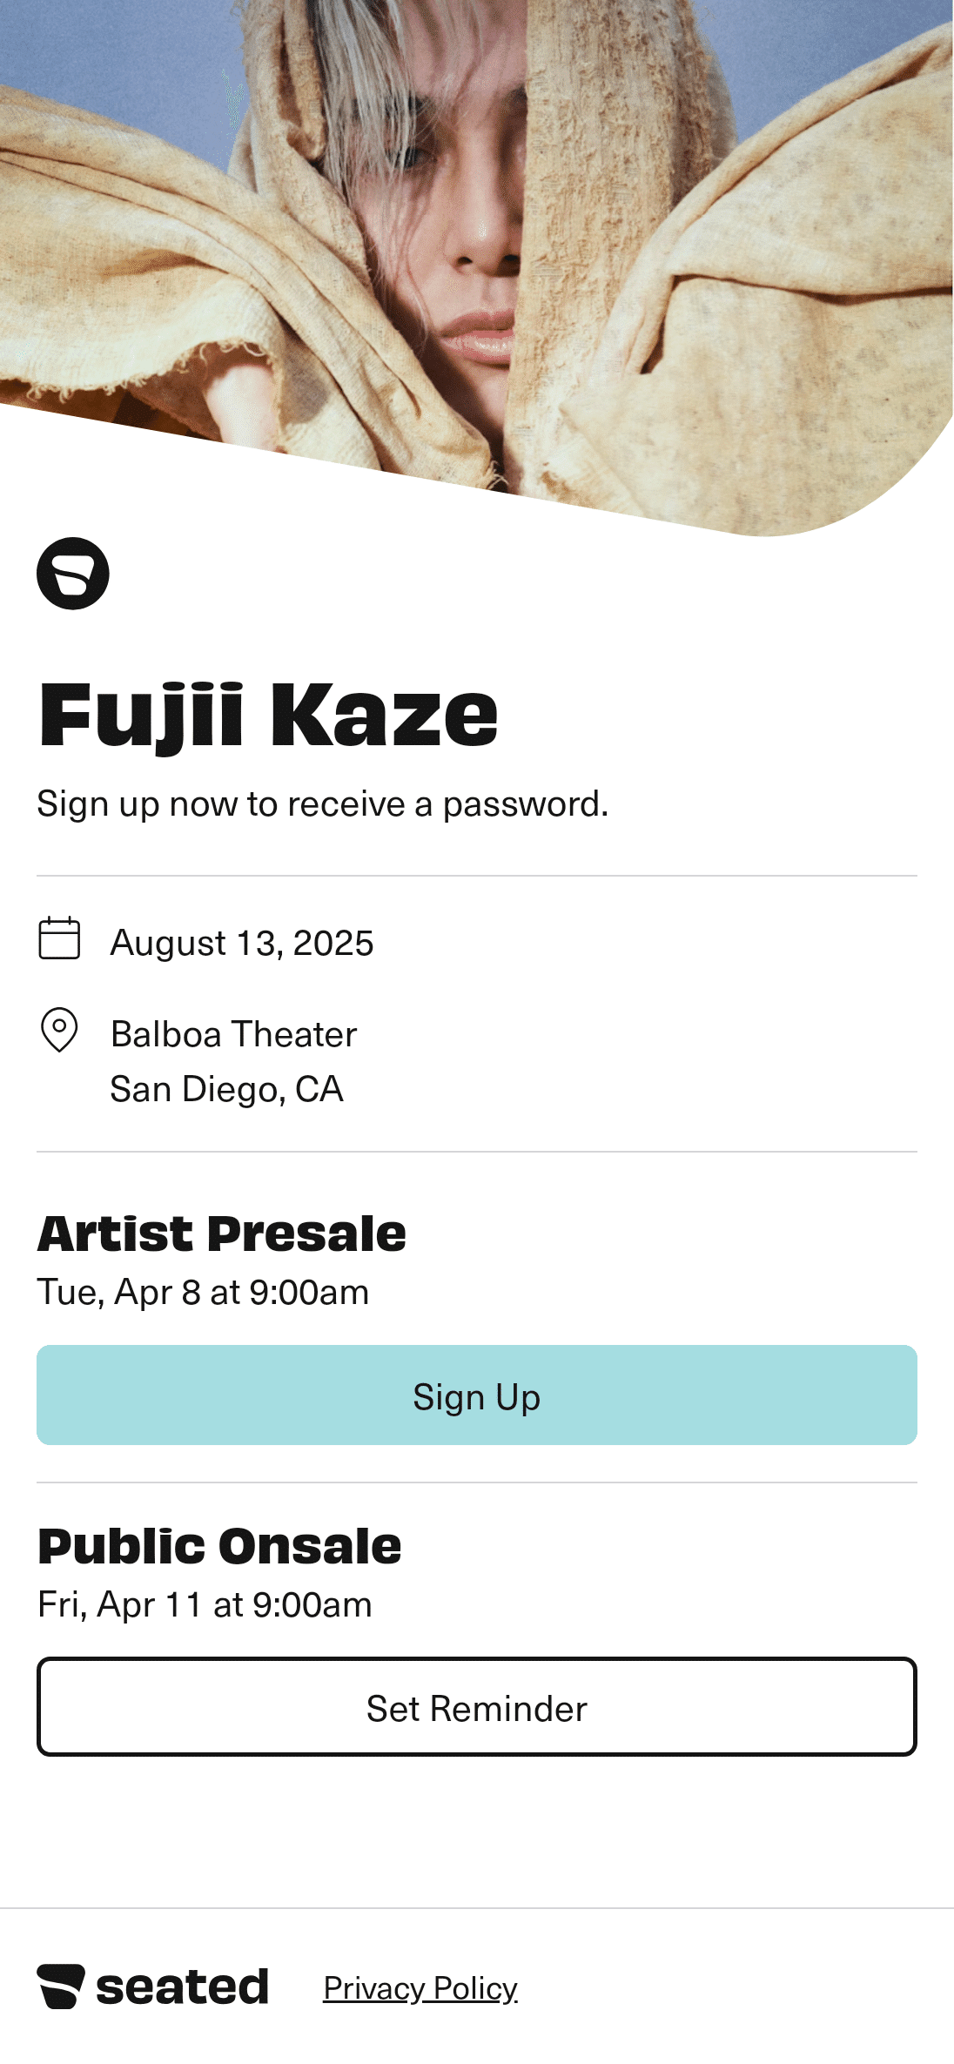Click the San Diego, CA location text

tap(226, 1089)
